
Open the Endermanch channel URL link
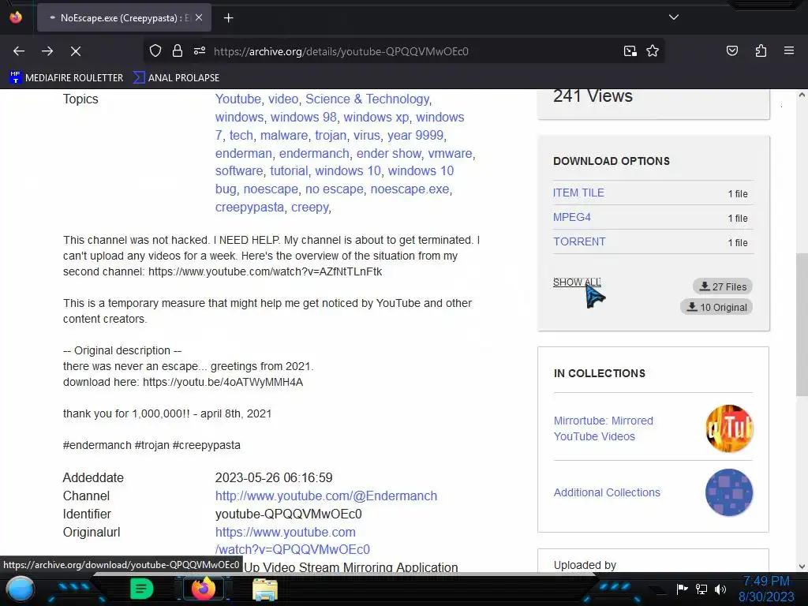point(326,496)
